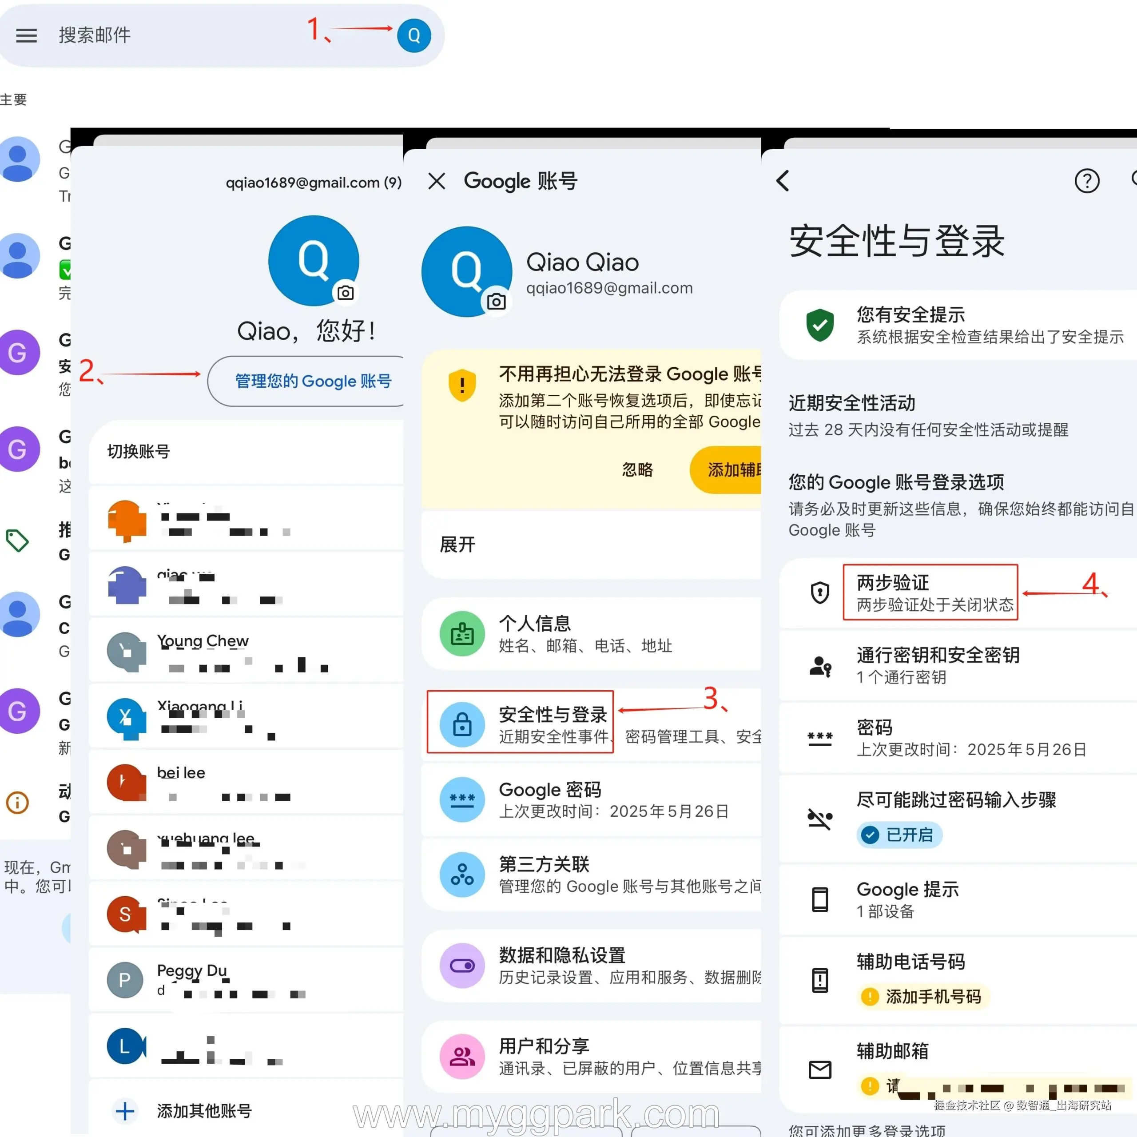This screenshot has height=1137, width=1137.
Task: Open the 您有安全提示 card
Action: click(958, 325)
